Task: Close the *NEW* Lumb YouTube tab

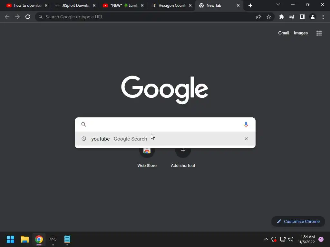Action: click(142, 5)
